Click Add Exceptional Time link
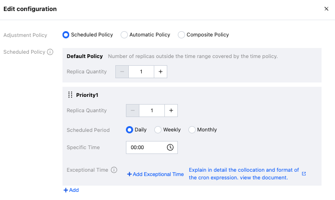This screenshot has width=335, height=200. [155, 174]
